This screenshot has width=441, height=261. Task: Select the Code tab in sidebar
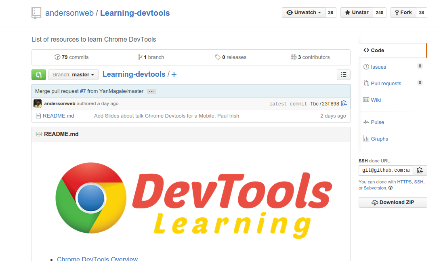click(393, 51)
